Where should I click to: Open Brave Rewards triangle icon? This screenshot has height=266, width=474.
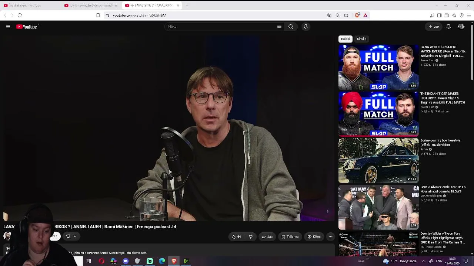pos(365,15)
